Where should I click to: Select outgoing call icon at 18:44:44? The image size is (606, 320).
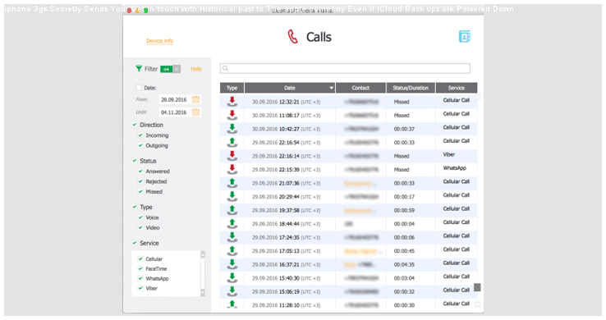tap(232, 223)
